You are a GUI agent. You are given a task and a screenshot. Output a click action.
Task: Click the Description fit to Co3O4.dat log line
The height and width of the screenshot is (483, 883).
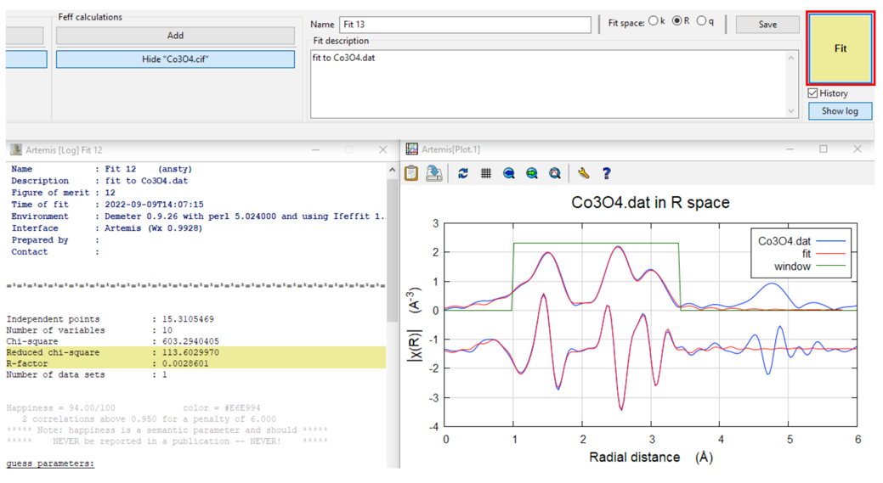[x=99, y=181]
